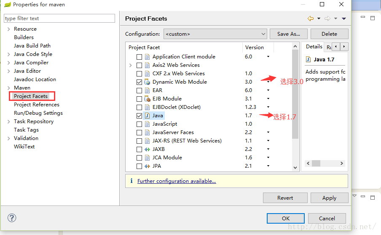The height and width of the screenshot is (235, 381).
Task: Select WikiText in the tree
Action: [x=24, y=147]
